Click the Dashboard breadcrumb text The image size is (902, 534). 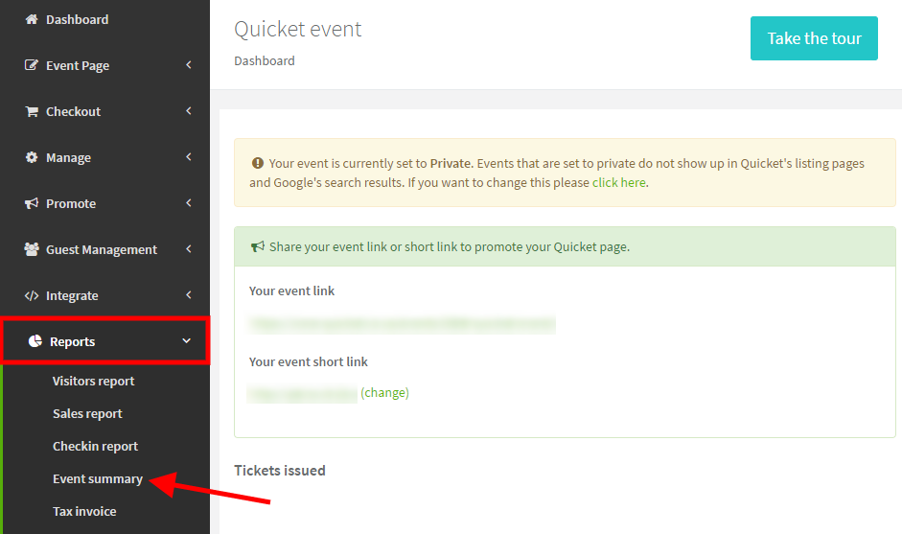pyautogui.click(x=264, y=61)
